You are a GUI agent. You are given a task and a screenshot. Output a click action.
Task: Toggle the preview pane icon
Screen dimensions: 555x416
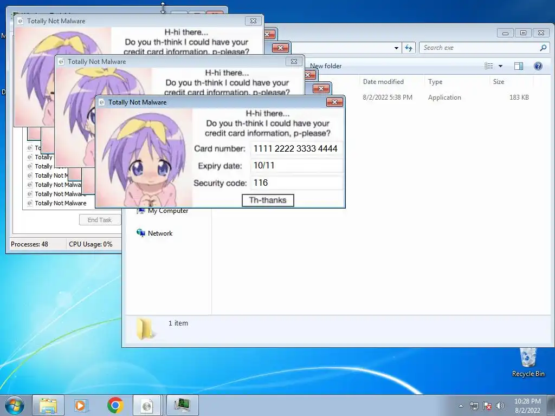519,66
